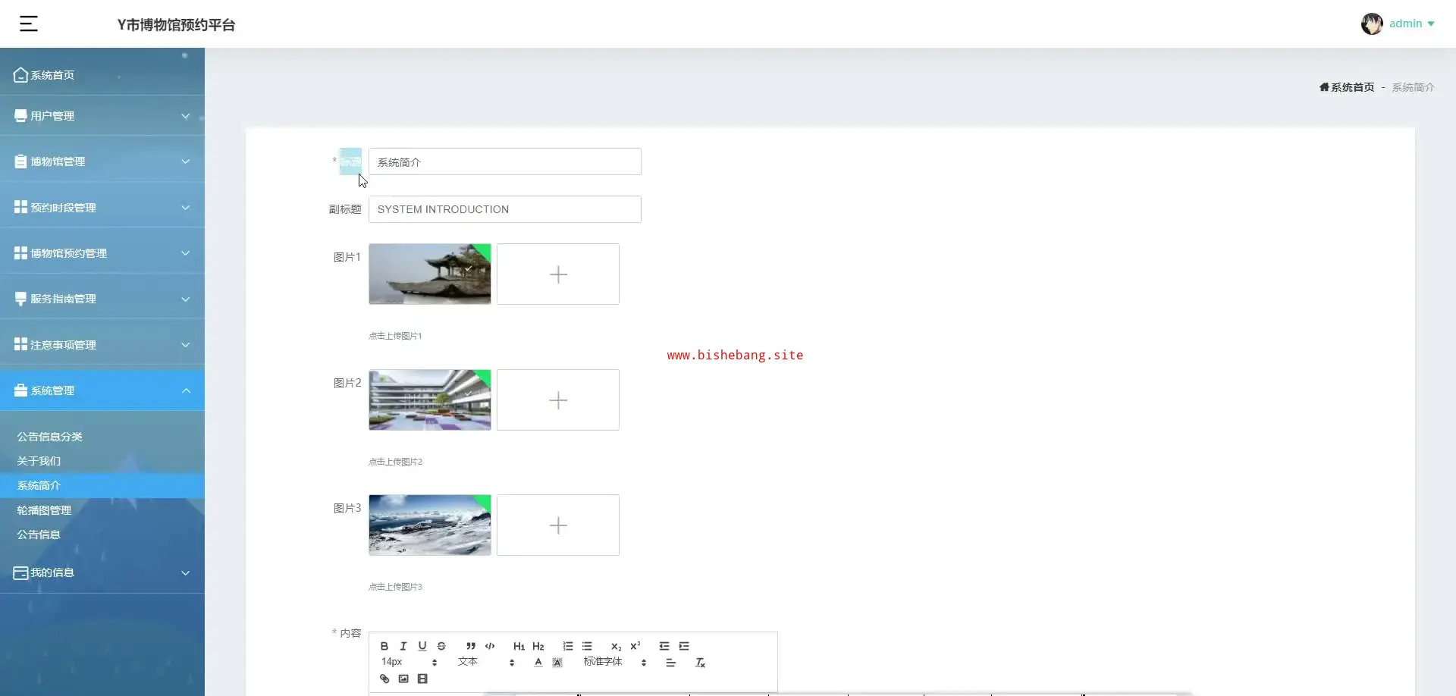Image resolution: width=1456 pixels, height=696 pixels.
Task: Select the pavilion thumbnail for 图片1
Action: click(x=430, y=274)
